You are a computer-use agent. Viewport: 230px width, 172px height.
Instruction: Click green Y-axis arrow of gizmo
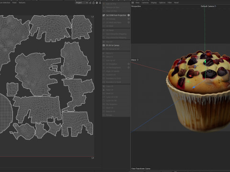pos(205,61)
